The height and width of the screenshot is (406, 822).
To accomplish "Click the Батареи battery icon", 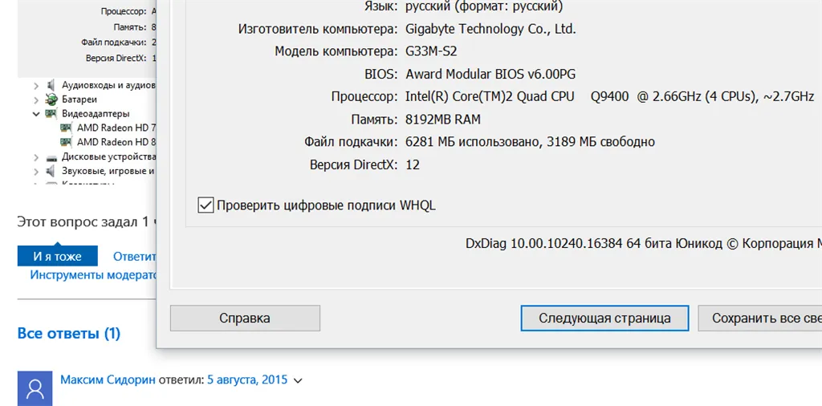I will tap(51, 99).
